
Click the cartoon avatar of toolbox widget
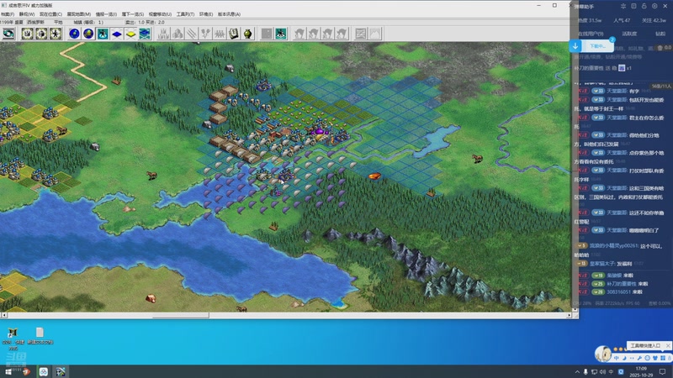(603, 354)
